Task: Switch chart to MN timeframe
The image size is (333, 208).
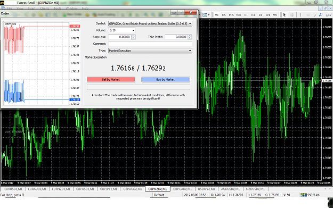Action: coord(275,15)
